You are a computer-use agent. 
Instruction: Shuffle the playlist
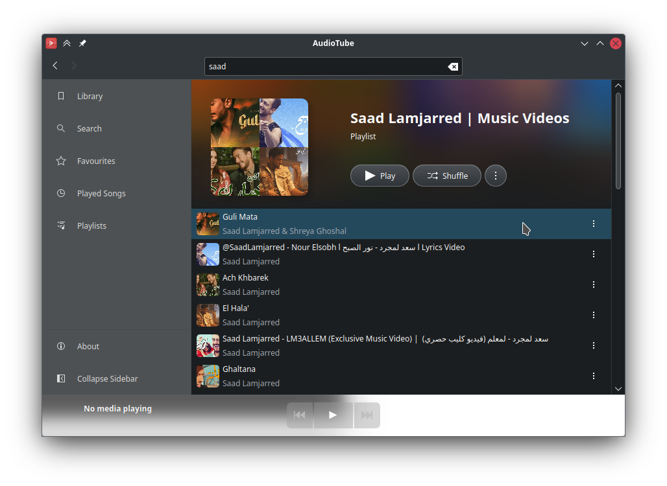pos(447,176)
